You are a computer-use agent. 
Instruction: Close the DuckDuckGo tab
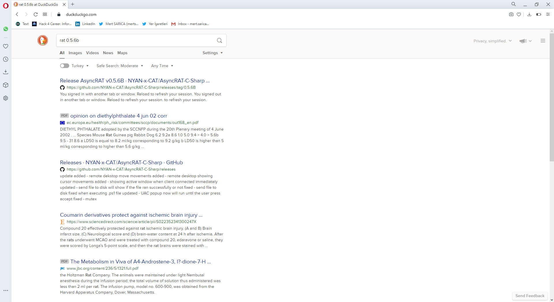(64, 4)
